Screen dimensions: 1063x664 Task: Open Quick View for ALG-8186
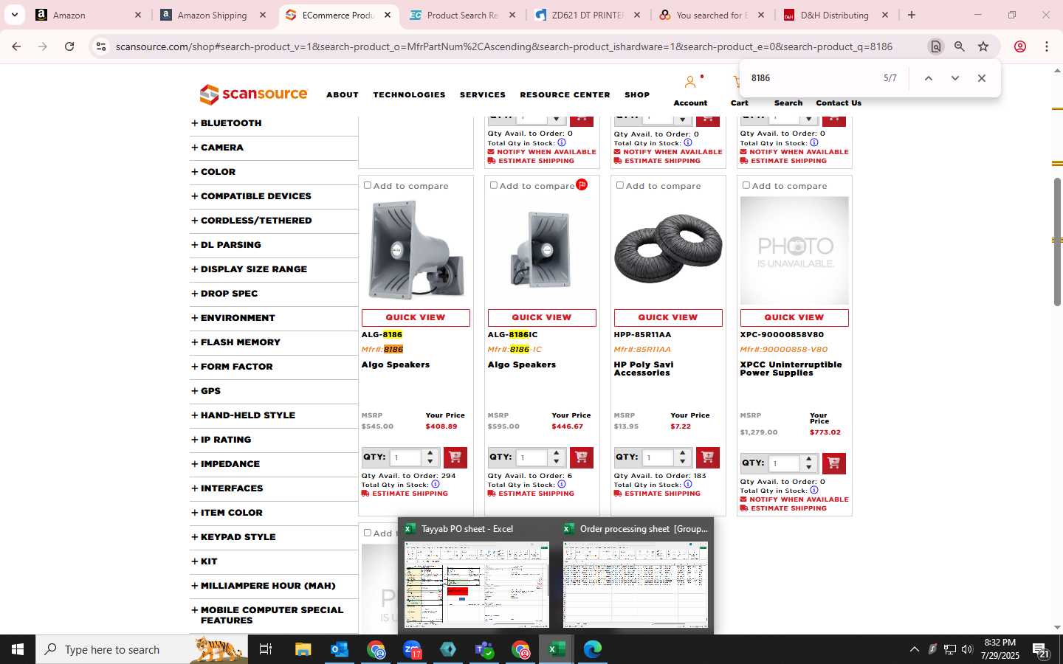click(x=416, y=317)
